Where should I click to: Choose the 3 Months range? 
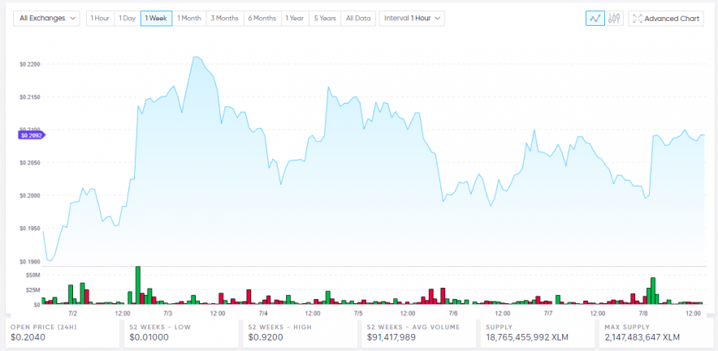[224, 18]
